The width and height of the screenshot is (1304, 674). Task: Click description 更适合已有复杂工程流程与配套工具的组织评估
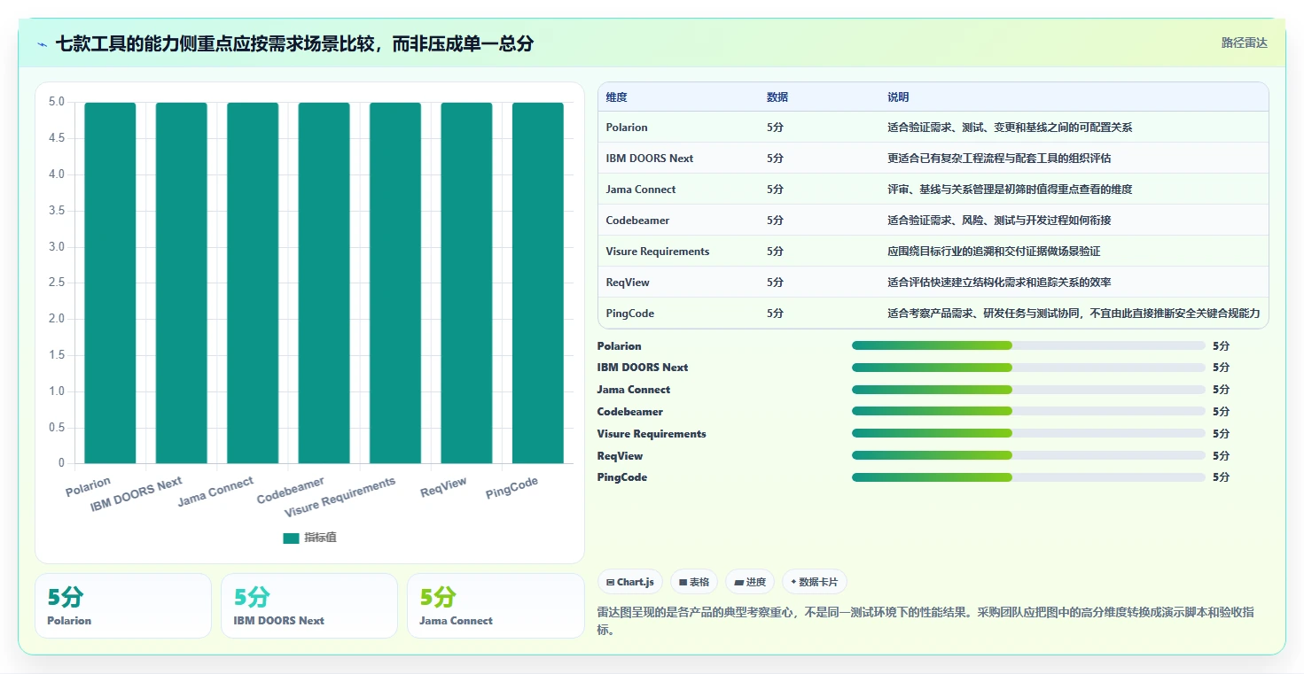point(999,159)
